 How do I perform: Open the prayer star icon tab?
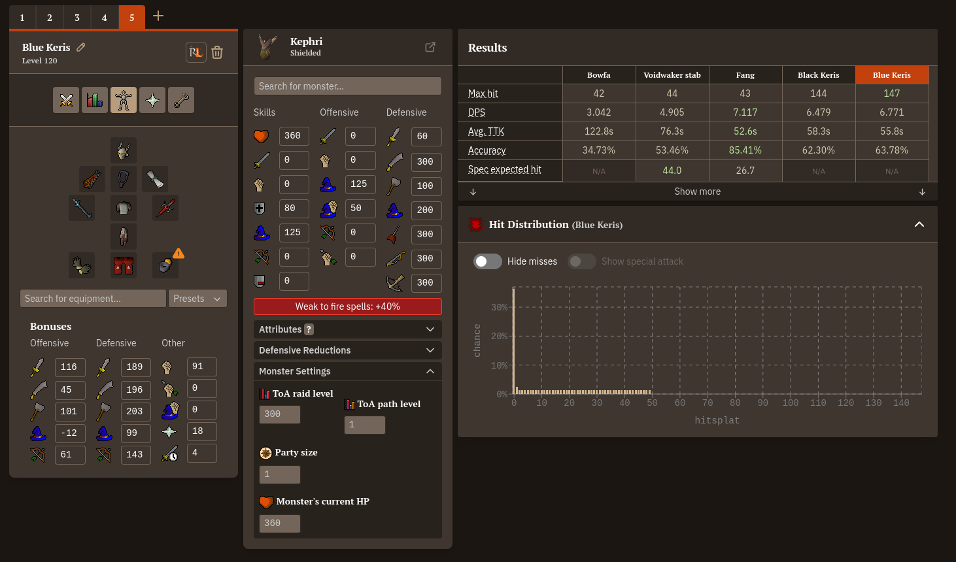coord(152,100)
